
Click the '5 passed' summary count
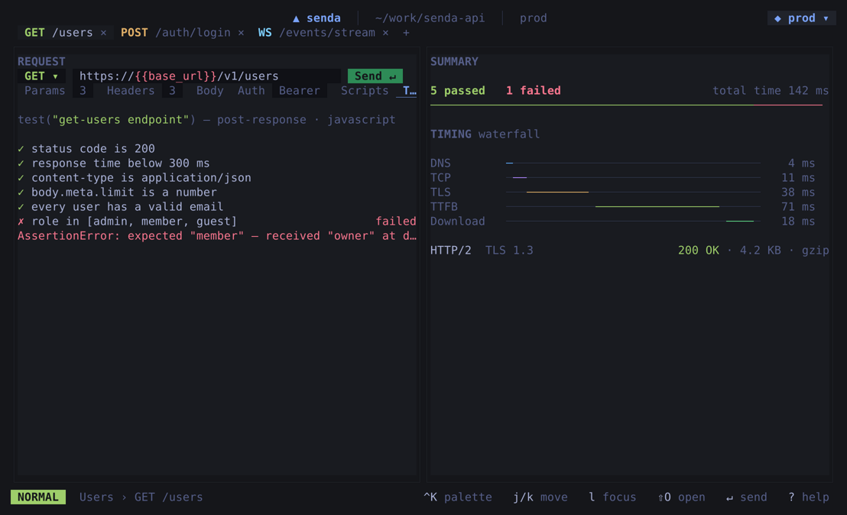pyautogui.click(x=458, y=91)
